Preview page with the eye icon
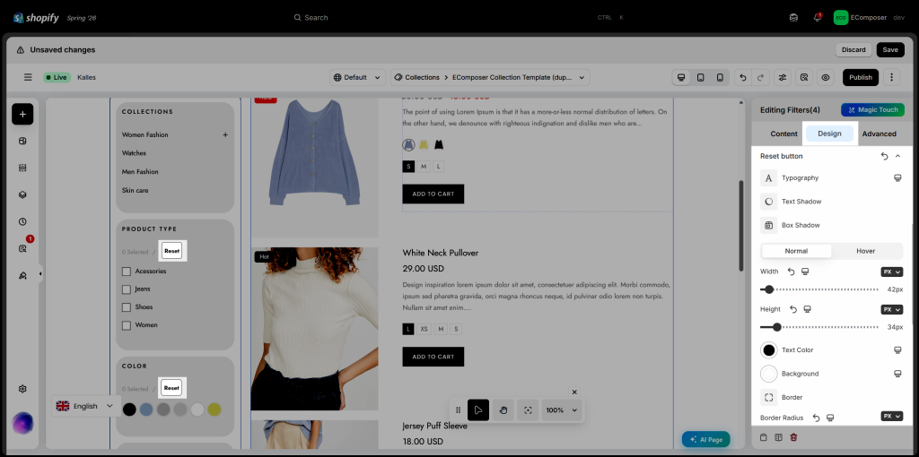This screenshot has height=457, width=919. point(826,77)
